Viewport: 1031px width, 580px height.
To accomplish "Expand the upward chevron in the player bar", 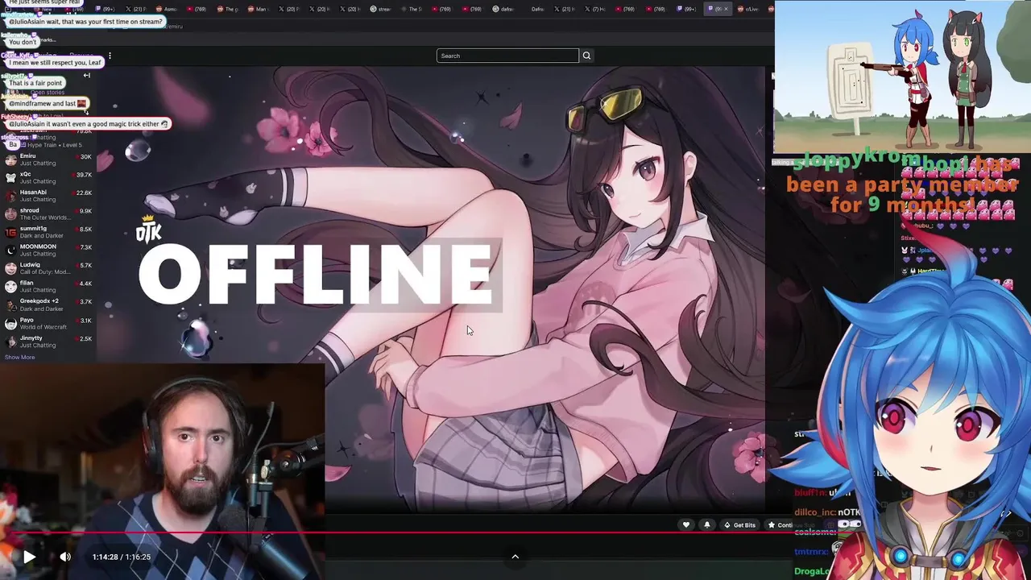I will pos(515,557).
